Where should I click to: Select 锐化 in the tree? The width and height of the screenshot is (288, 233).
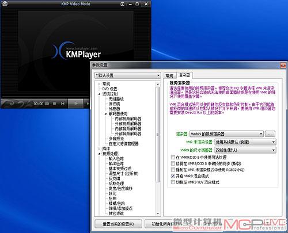pyautogui.click(x=112, y=193)
